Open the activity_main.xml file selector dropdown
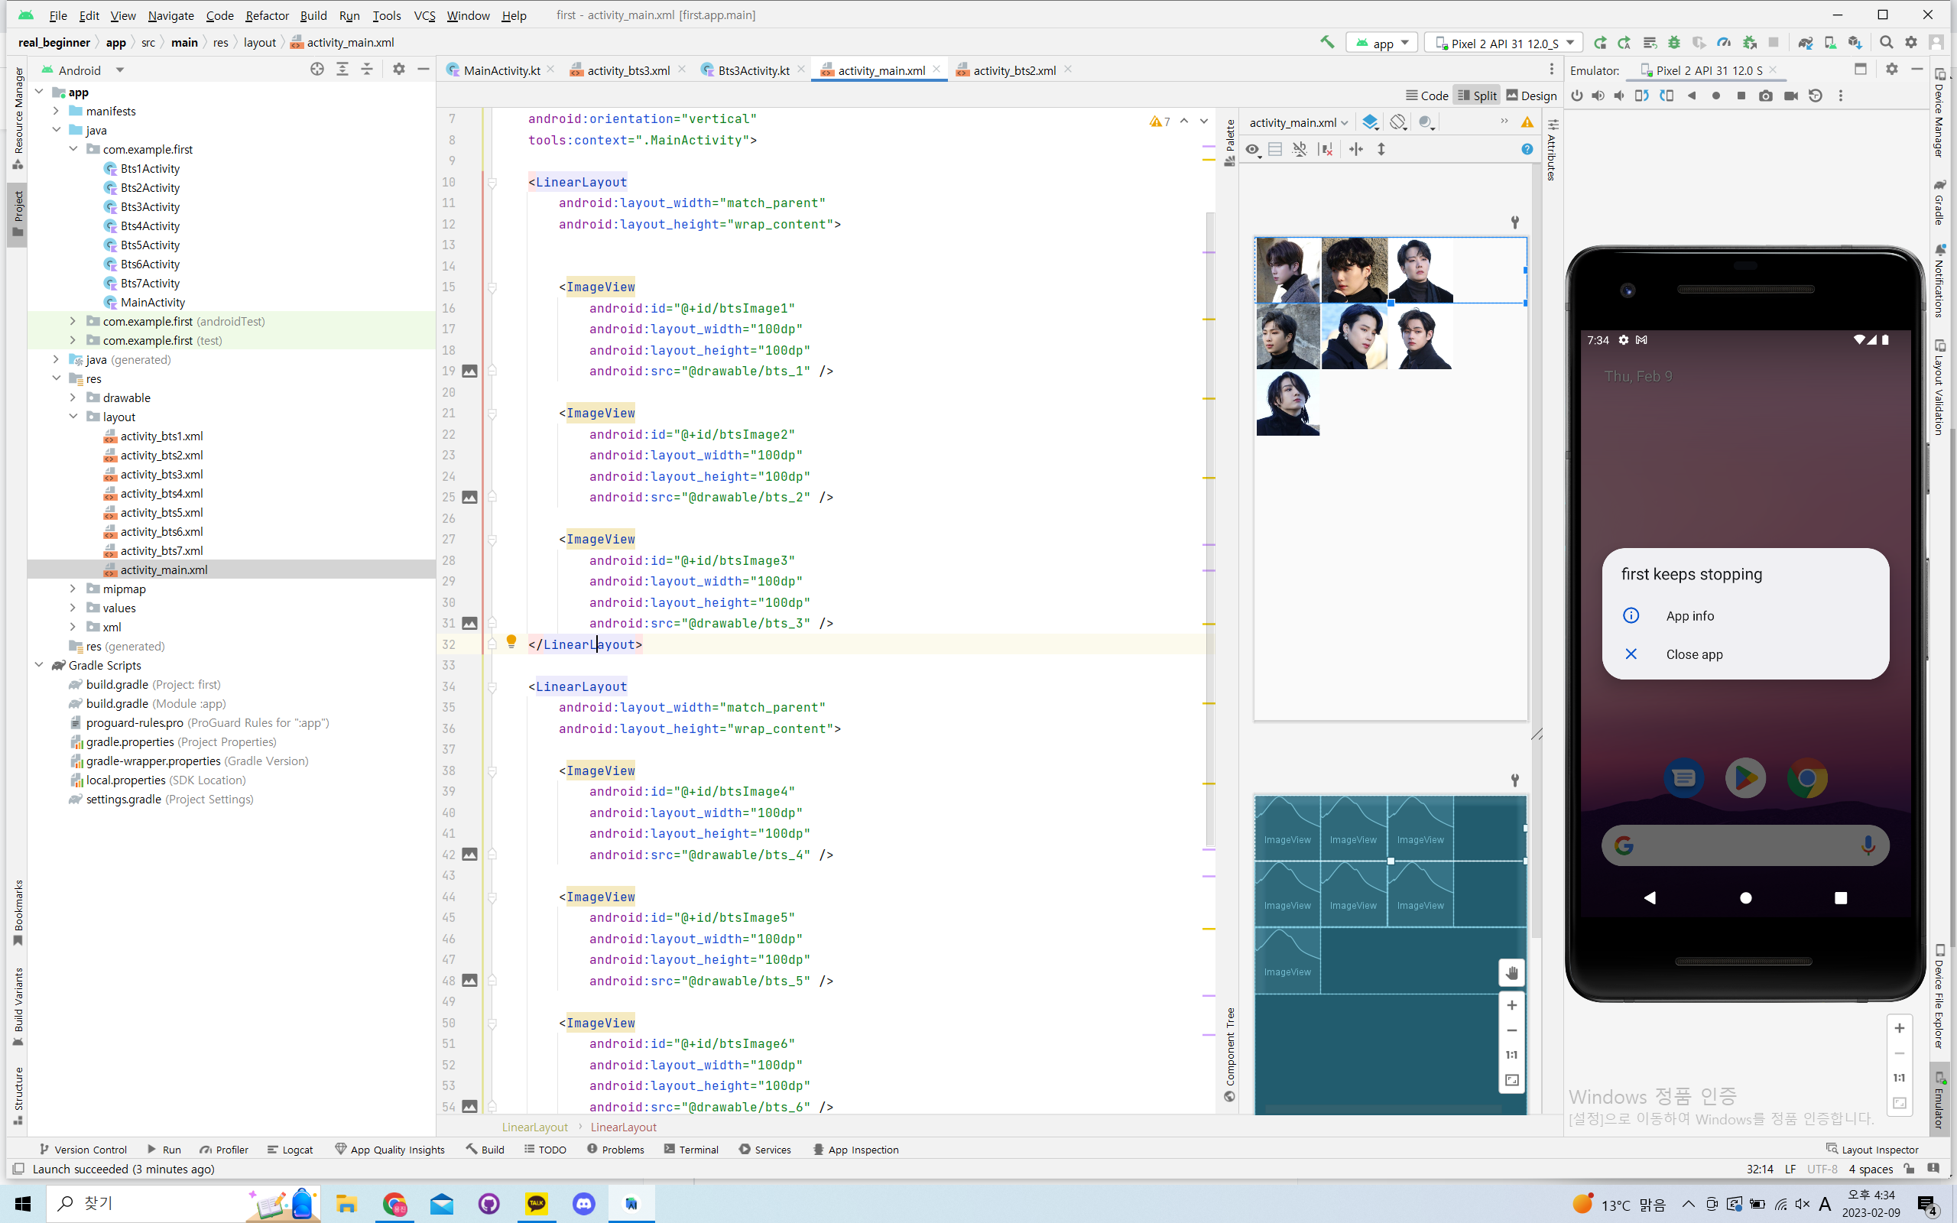Screen dimensions: 1957x1223 [x=1298, y=122]
